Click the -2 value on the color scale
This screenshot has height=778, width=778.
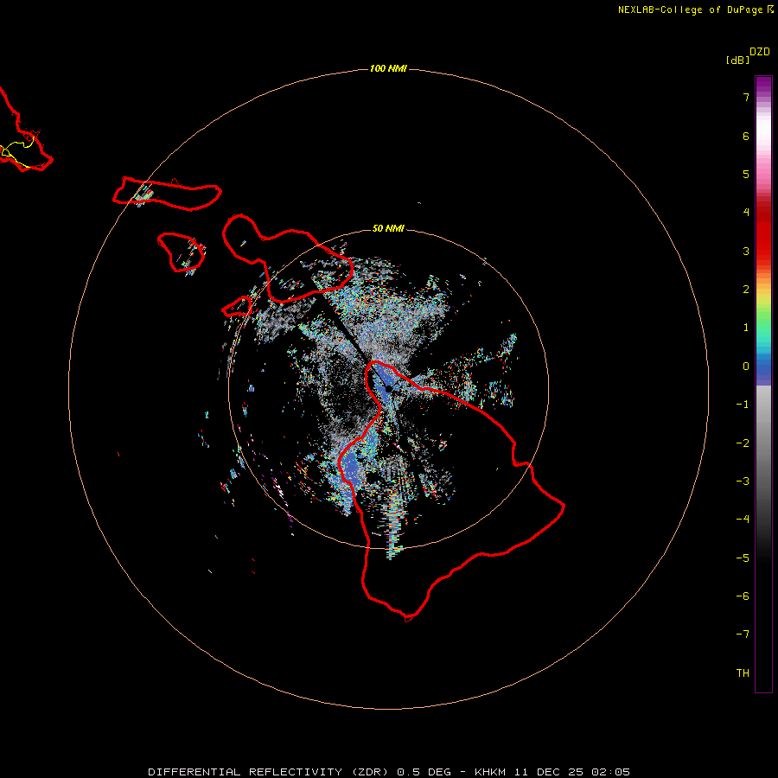(743, 443)
